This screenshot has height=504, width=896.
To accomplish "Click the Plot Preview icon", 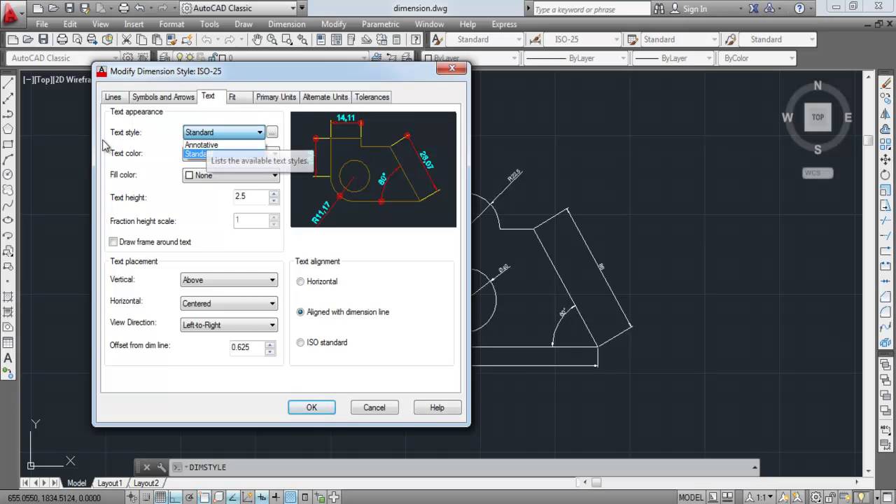I will pos(77,39).
